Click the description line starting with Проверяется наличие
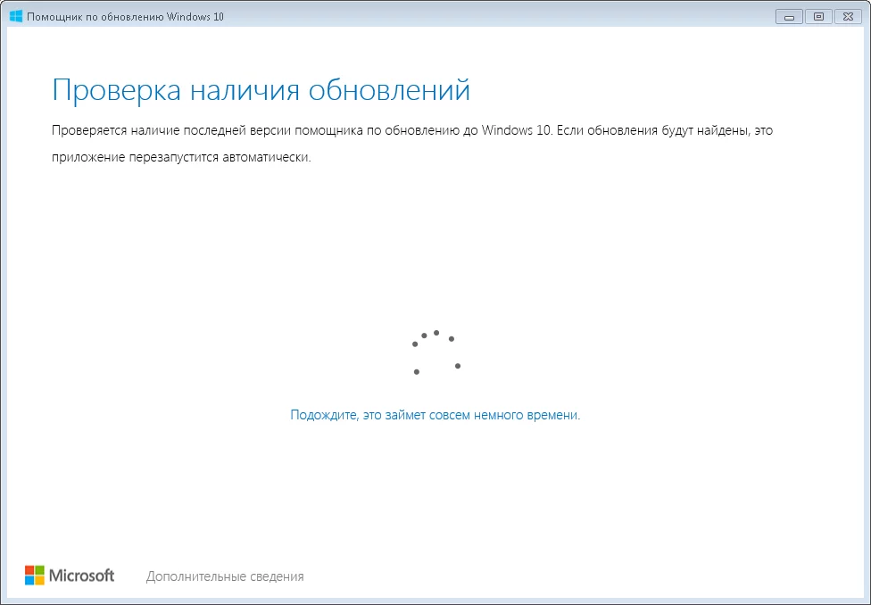The image size is (871, 605). coord(412,130)
